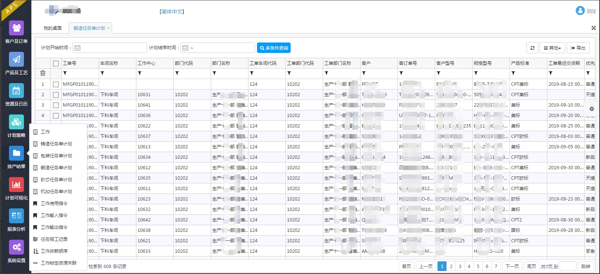Open the 客户及订单 sidebar module

[x=16, y=28]
